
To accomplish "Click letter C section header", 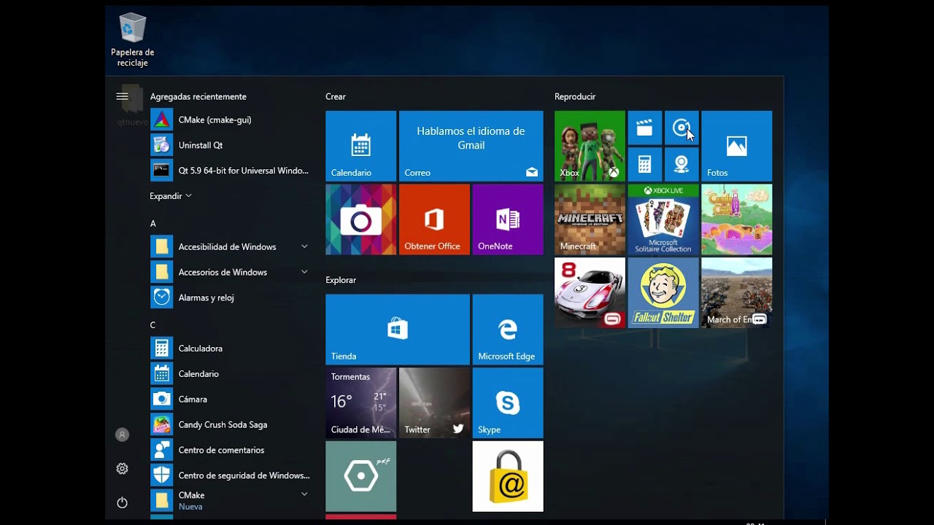I will [x=153, y=325].
